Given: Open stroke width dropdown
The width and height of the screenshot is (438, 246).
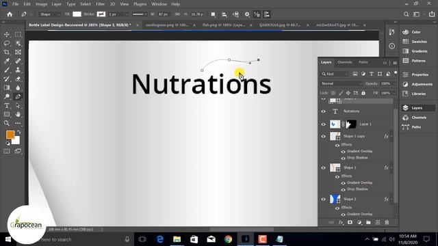Looking at the screenshot, I should pyautogui.click(x=127, y=14).
